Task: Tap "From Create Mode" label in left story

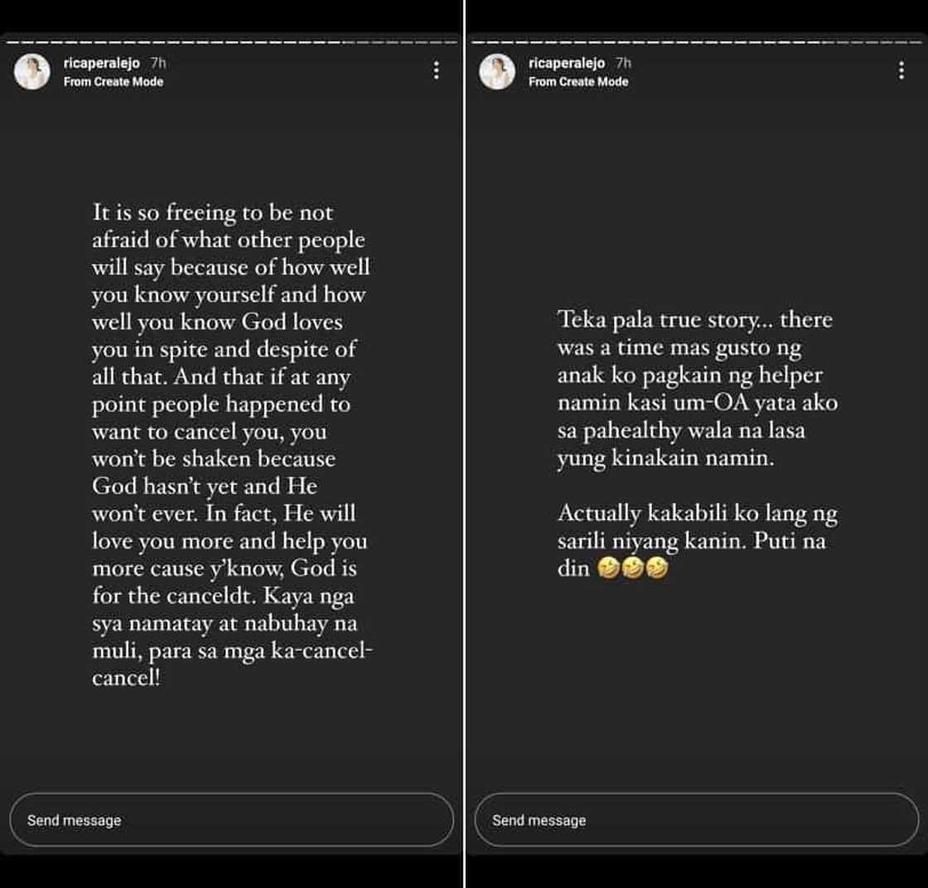Action: pos(114,81)
